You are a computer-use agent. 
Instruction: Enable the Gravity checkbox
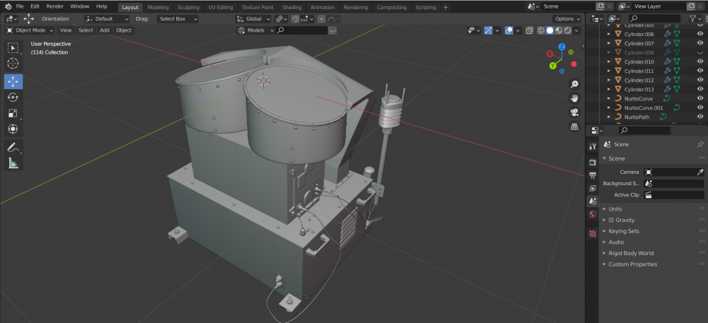coord(611,220)
